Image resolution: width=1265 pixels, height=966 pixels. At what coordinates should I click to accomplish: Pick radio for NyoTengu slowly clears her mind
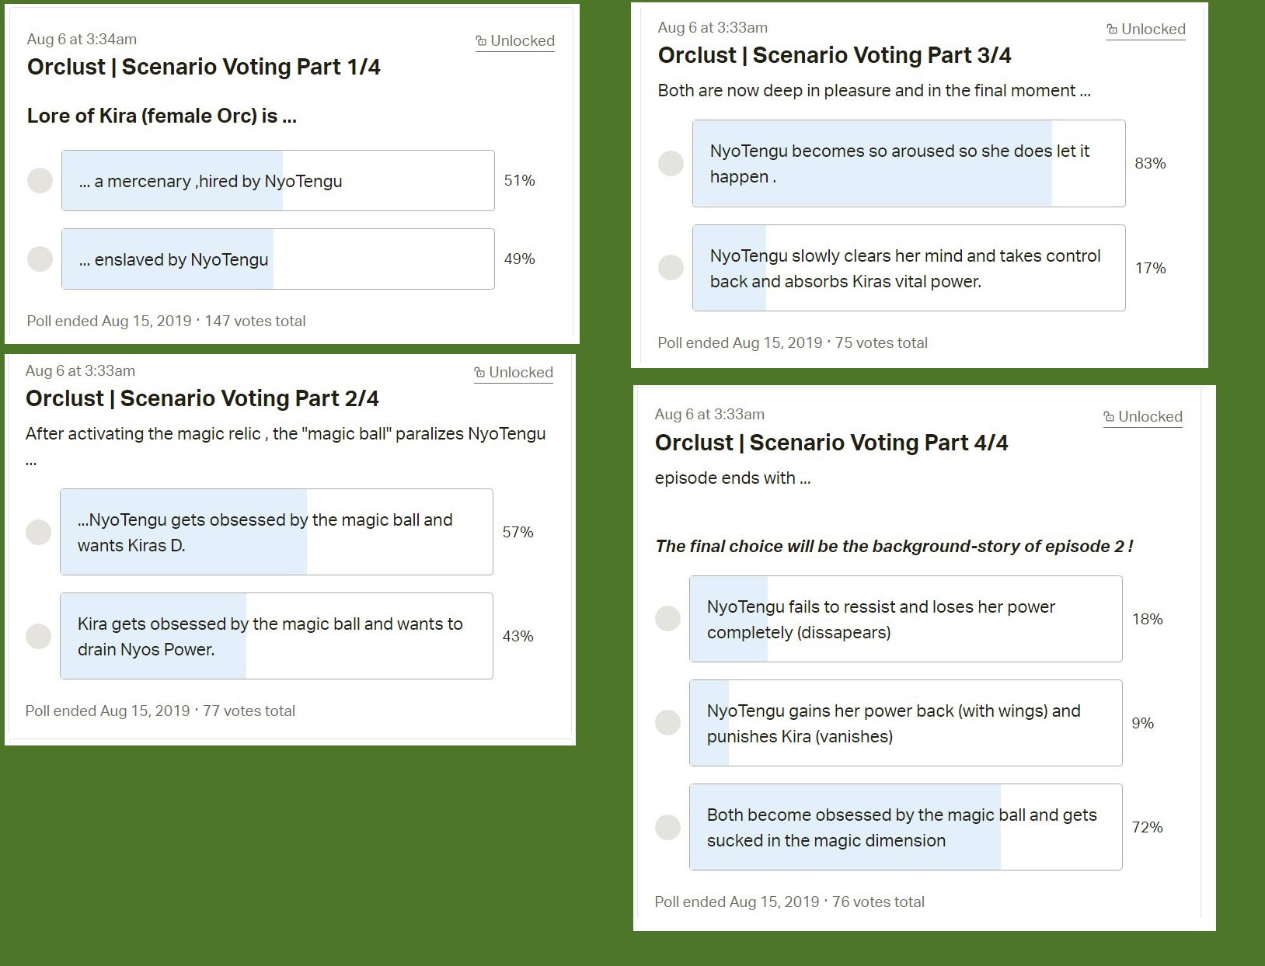point(671,268)
